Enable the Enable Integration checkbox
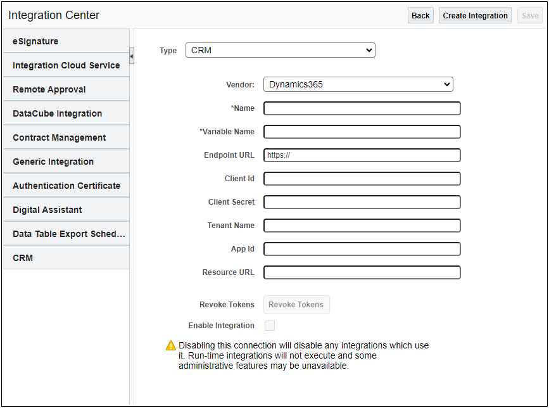 coord(270,325)
